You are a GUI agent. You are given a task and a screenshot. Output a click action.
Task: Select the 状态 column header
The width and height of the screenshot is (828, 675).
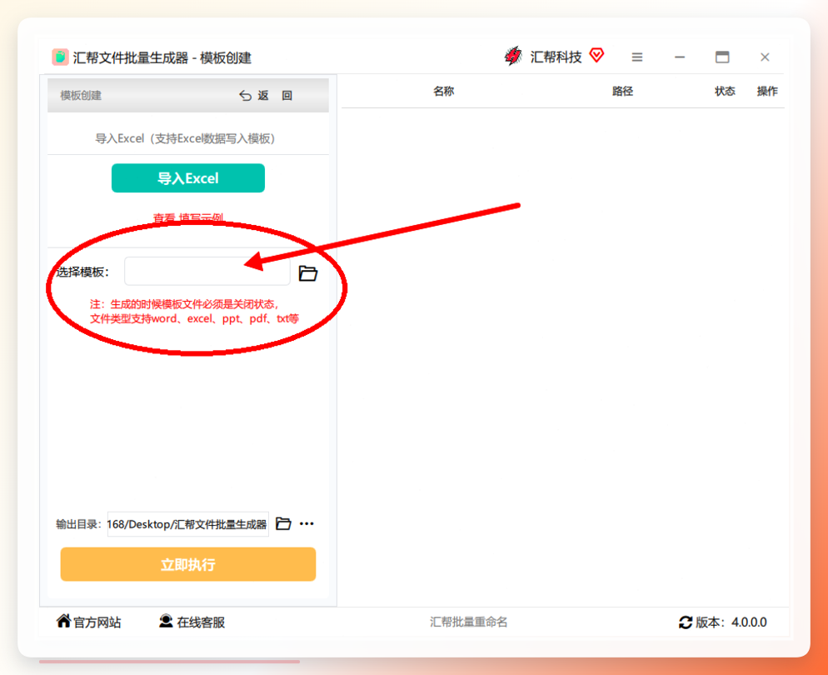pyautogui.click(x=725, y=92)
